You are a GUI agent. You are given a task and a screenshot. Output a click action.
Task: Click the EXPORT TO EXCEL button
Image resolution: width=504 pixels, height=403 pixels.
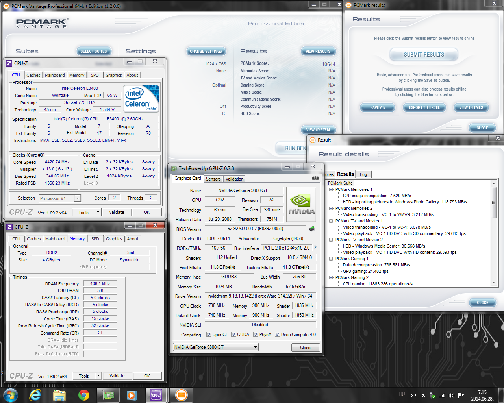point(424,107)
